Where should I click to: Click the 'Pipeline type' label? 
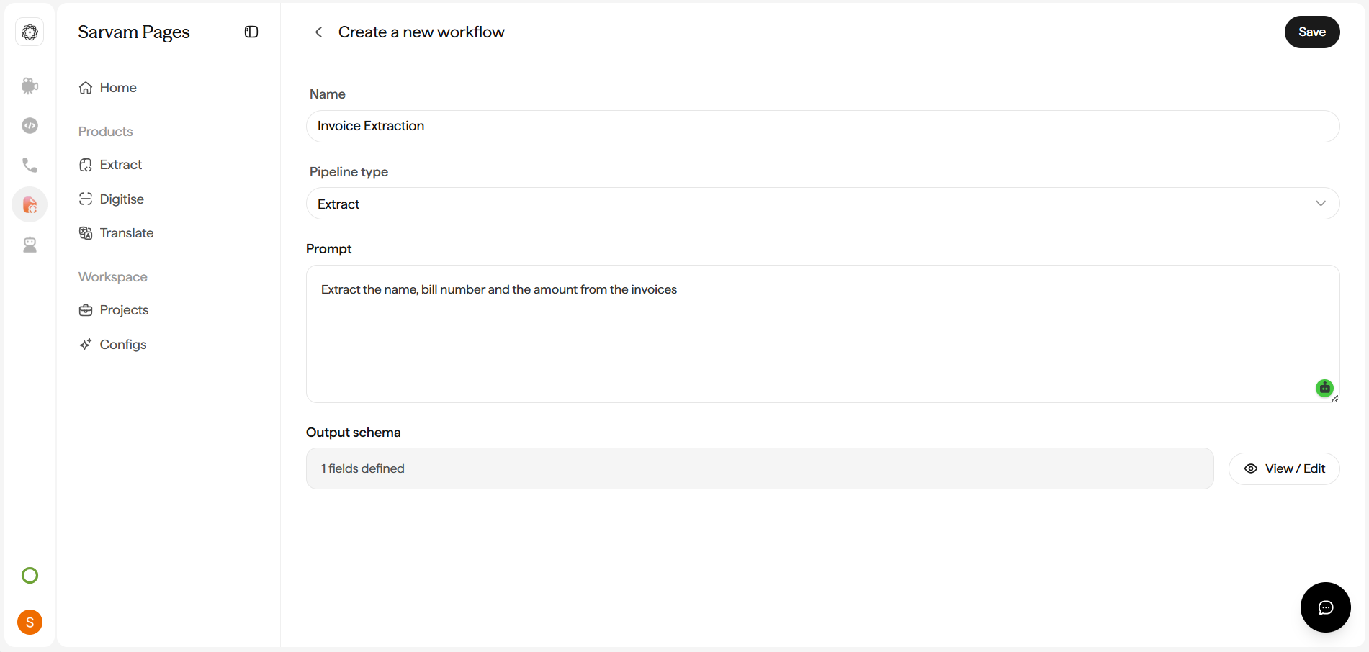349,172
